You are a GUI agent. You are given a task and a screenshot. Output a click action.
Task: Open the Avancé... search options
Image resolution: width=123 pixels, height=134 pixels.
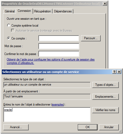tap(16, 127)
